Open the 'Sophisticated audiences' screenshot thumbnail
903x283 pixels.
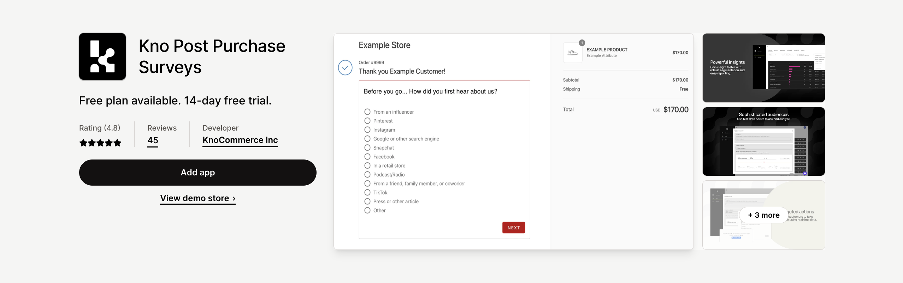tap(764, 141)
